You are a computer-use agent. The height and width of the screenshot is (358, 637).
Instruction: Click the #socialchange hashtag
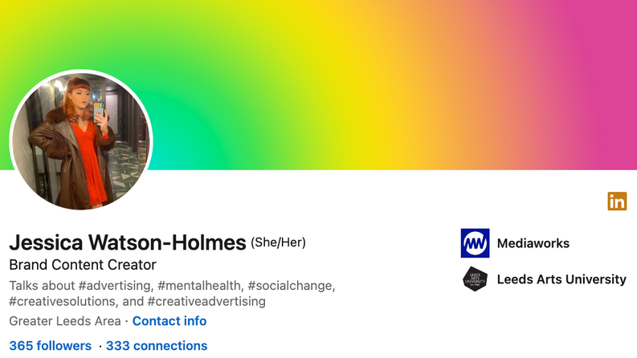[292, 286]
